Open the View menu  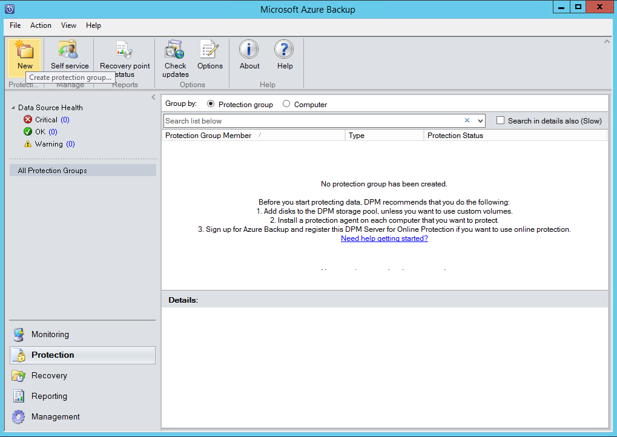(x=68, y=25)
